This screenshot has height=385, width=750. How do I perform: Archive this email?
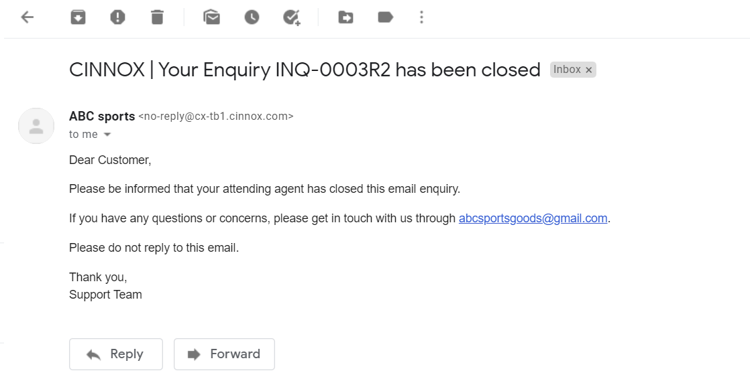[x=78, y=17]
